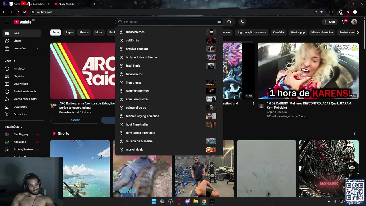The width and height of the screenshot is (366, 206).
Task: Choose suggestion "arquivo obscuro"
Action: click(x=169, y=49)
